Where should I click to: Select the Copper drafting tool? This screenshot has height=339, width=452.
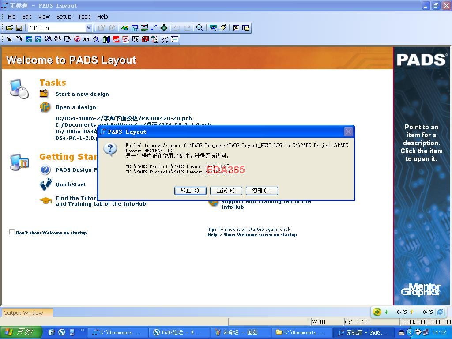pyautogui.click(x=29, y=39)
